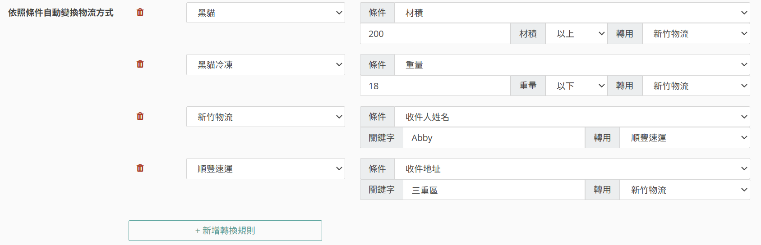The height and width of the screenshot is (245, 761).
Task: Delete the 黑貓冷凍 rule via trash icon
Action: [x=140, y=64]
